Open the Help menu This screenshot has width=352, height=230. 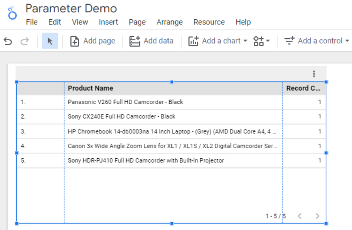coord(243,22)
